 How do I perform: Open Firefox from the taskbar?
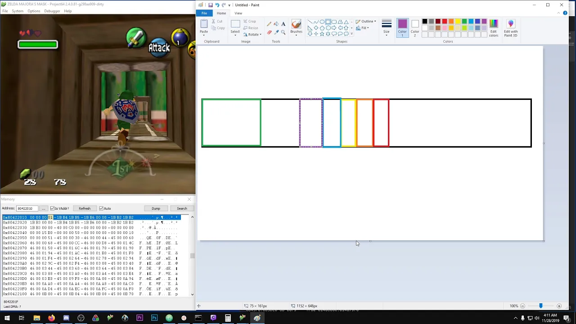click(x=51, y=318)
